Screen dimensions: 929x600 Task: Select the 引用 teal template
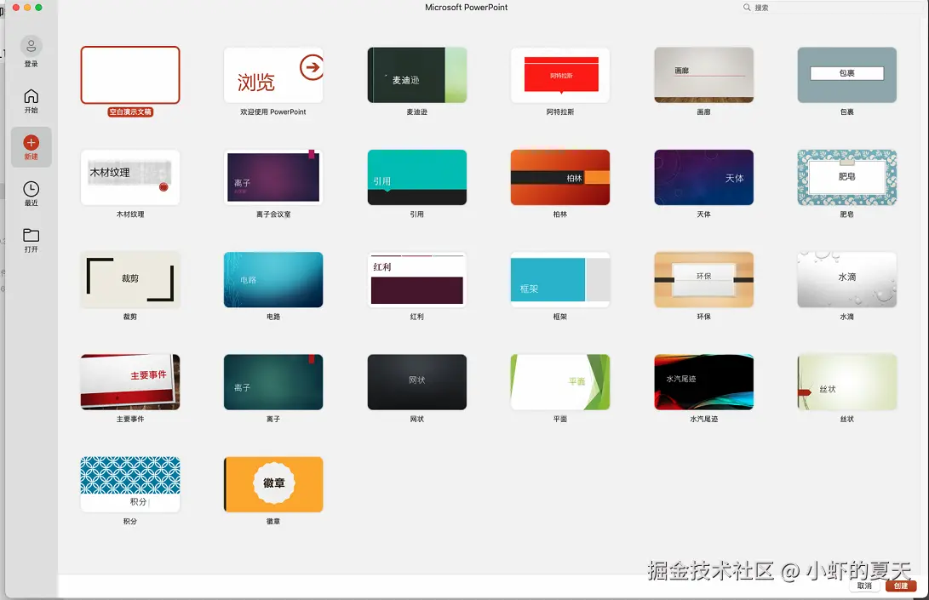[x=417, y=178]
